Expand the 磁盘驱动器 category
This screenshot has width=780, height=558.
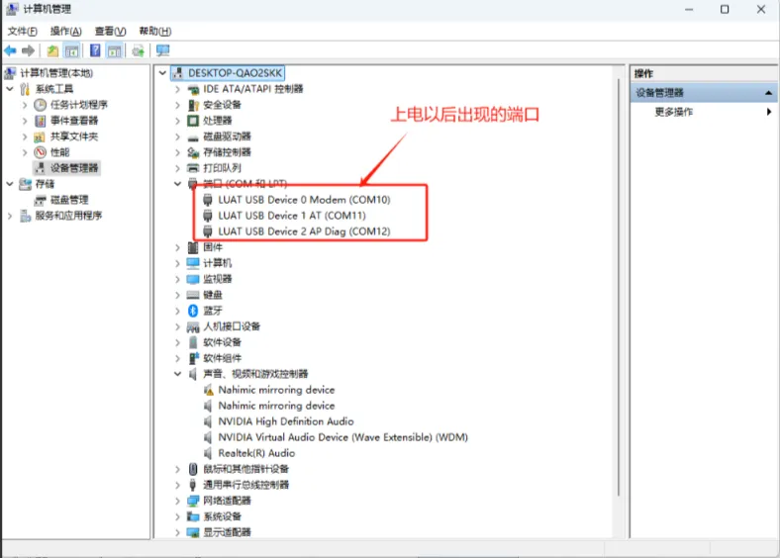coord(177,137)
